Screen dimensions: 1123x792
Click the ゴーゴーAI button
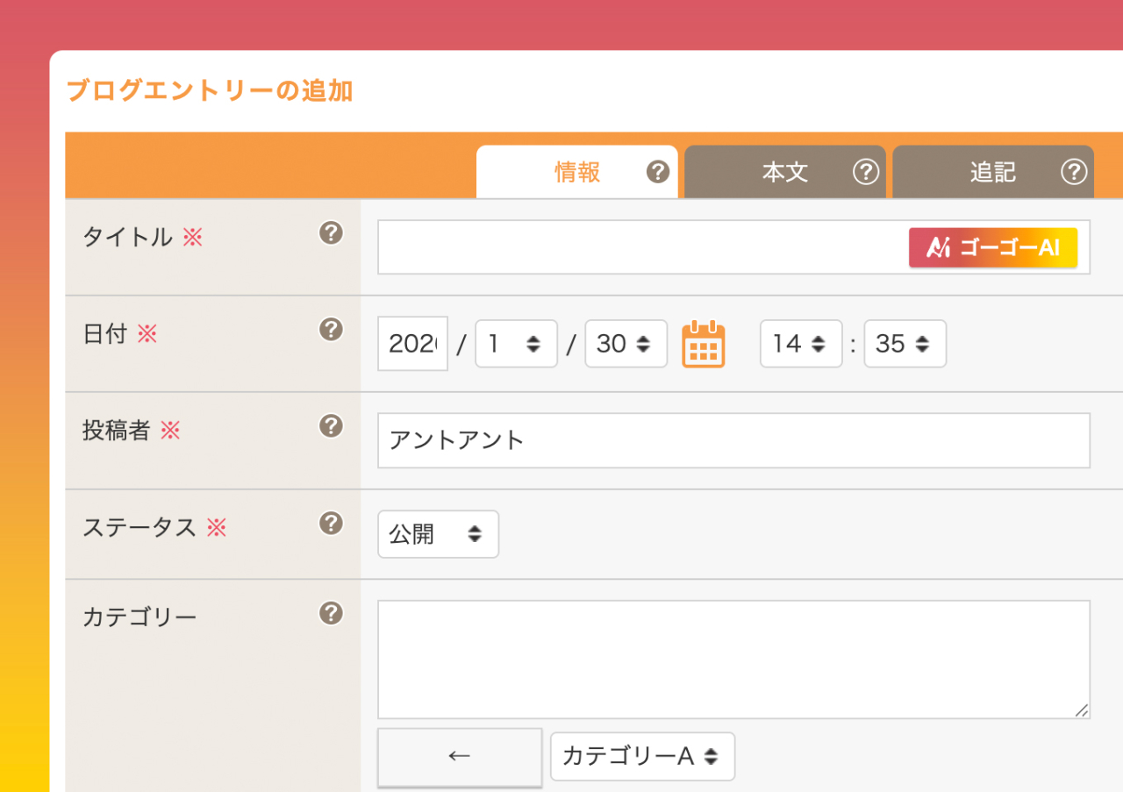point(994,247)
